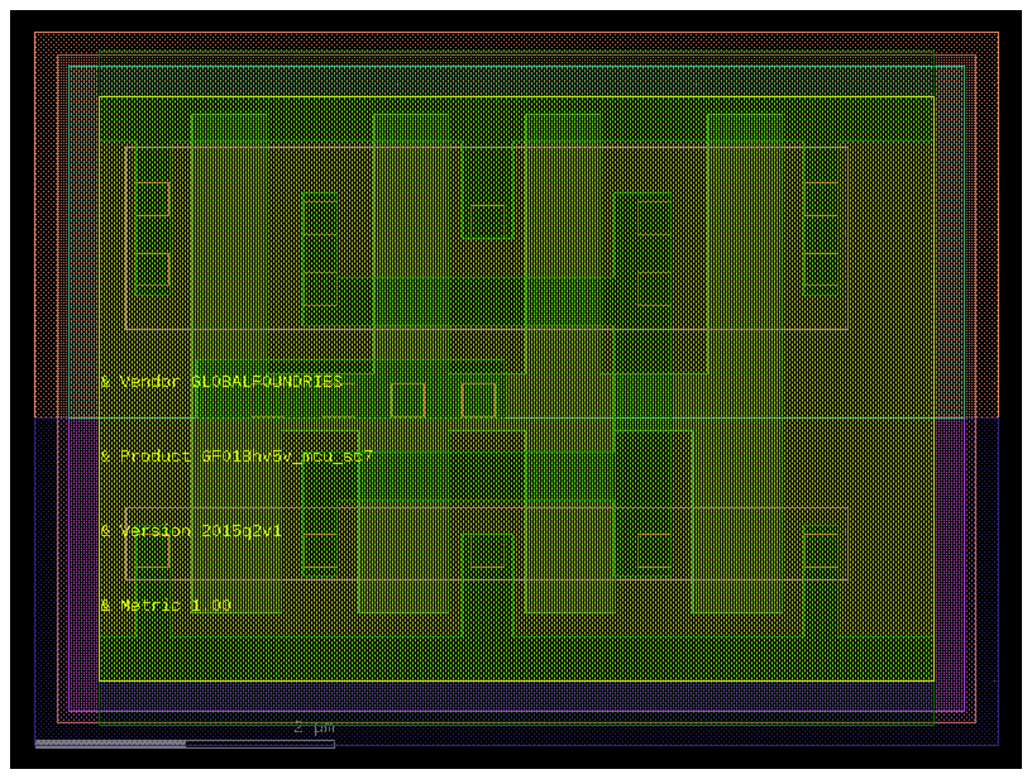Click the '2 µm' scale bar label
Screen dimensions: 1032x779
point(314,727)
